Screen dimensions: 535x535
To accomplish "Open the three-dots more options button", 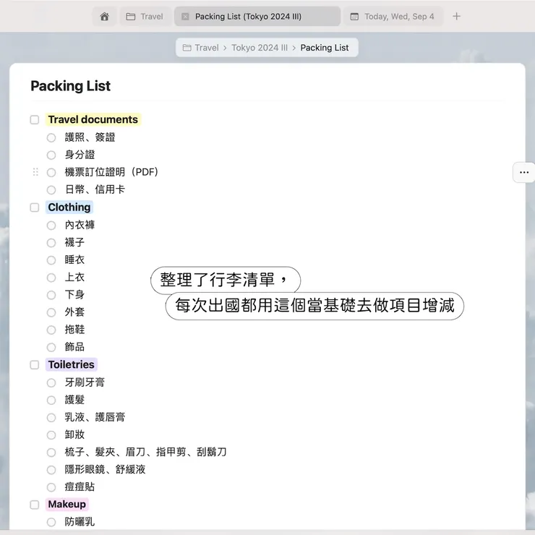I will coord(524,172).
